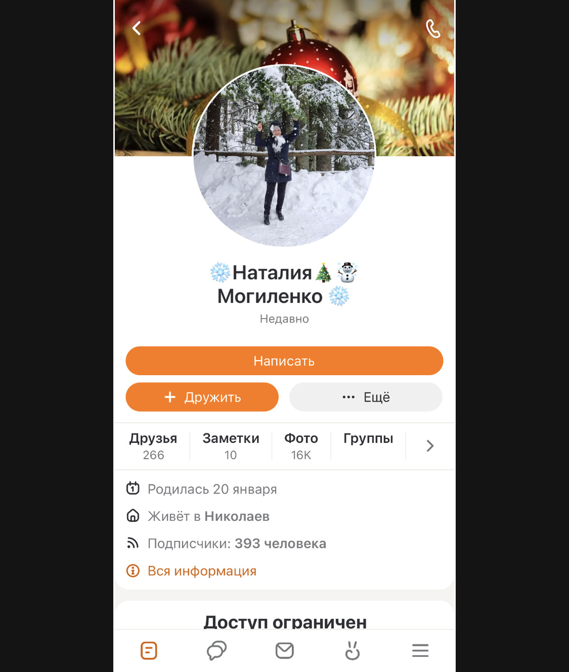Open the Вся информация link
Viewport: 569px width, 672px height.
[202, 571]
